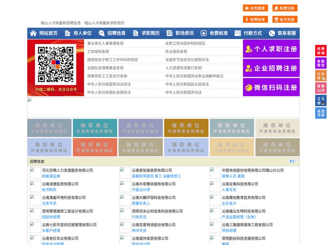327x245 pixels.
Task: Click the document icon beside 求职简历
Action: click(x=135, y=33)
